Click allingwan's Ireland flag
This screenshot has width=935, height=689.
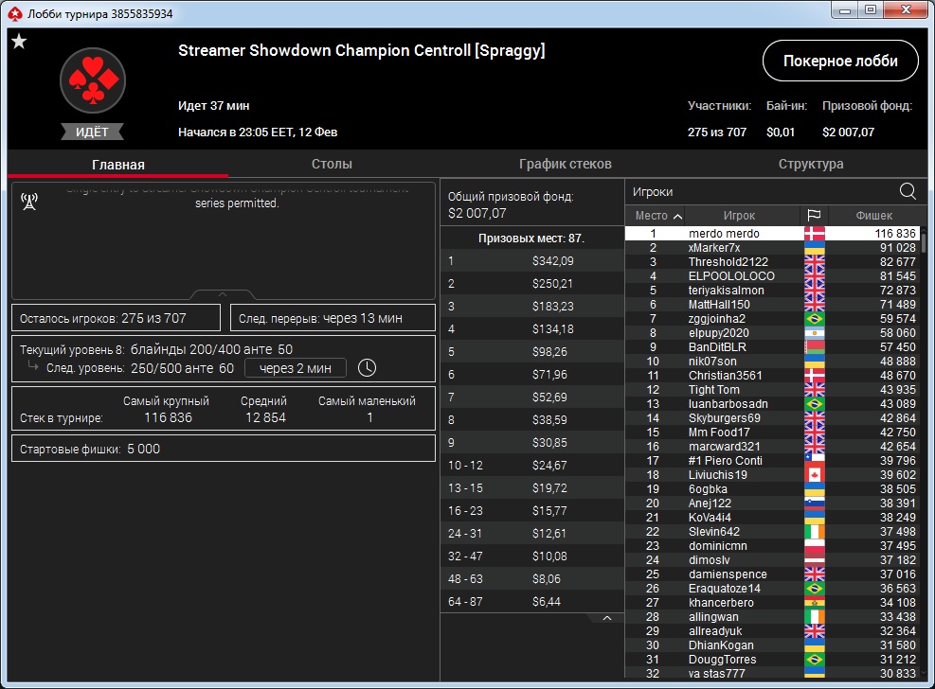coord(814,617)
